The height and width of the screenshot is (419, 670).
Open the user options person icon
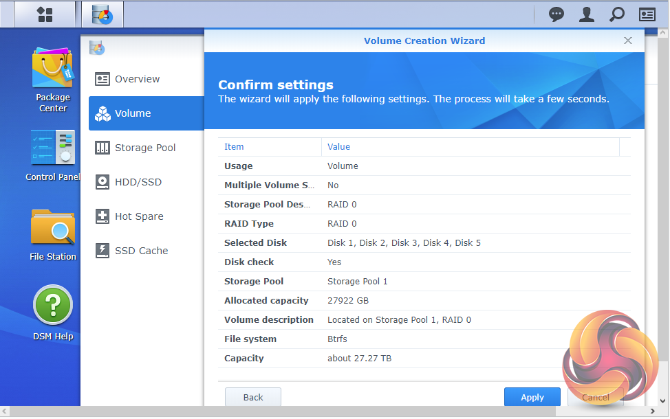tap(586, 14)
